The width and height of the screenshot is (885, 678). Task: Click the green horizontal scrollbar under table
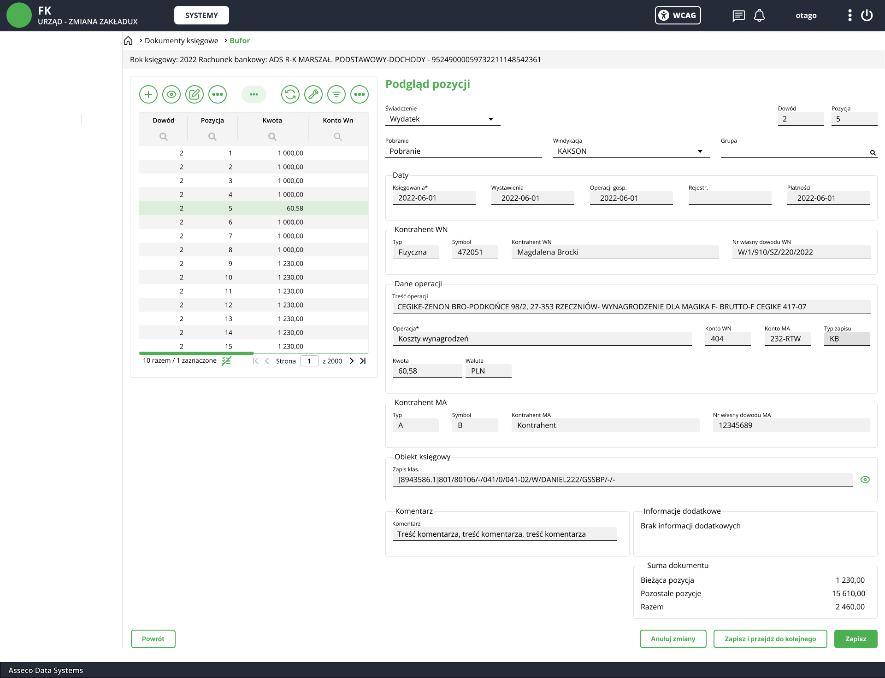tap(196, 353)
